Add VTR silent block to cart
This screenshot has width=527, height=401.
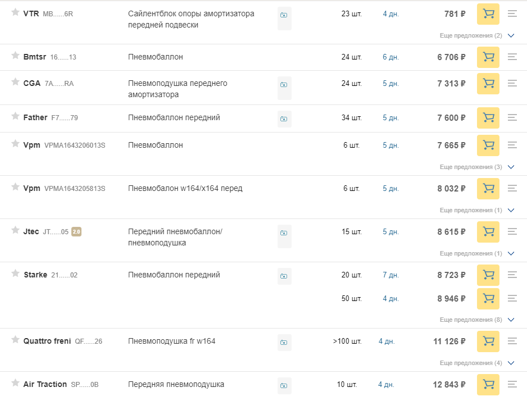(488, 14)
